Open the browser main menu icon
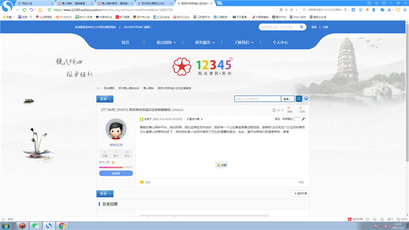This screenshot has width=409, height=230. click(376, 3)
